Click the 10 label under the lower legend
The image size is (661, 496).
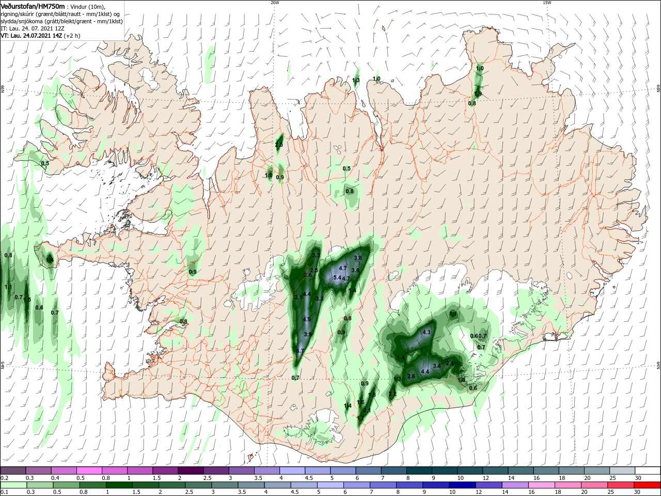tap(452, 492)
